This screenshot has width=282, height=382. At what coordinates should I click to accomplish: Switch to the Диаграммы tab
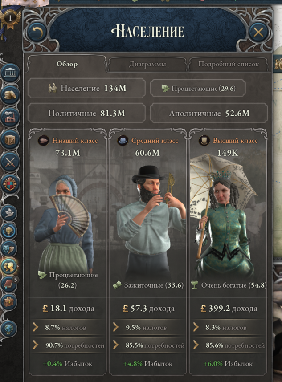pyautogui.click(x=147, y=64)
